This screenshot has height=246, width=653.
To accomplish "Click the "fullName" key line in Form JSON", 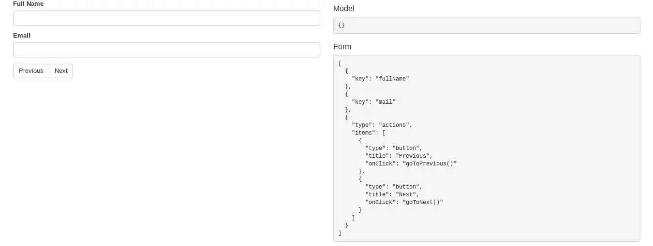I will (380, 79).
